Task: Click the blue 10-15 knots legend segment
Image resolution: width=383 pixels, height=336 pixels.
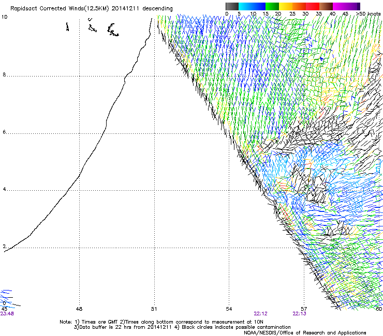Action: click(x=259, y=6)
